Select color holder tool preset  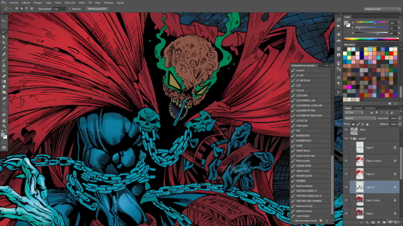[310, 216]
